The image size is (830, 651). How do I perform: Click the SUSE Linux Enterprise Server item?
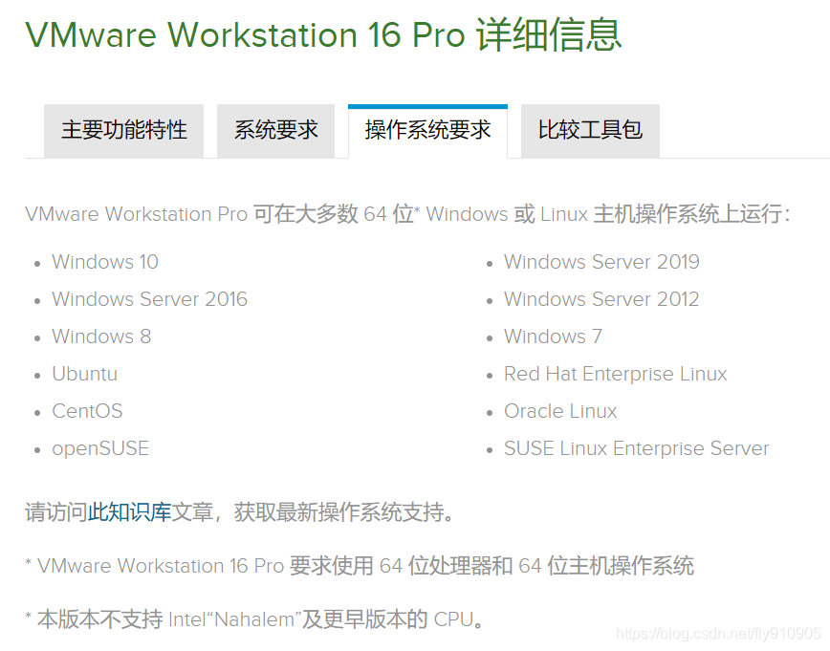[636, 448]
